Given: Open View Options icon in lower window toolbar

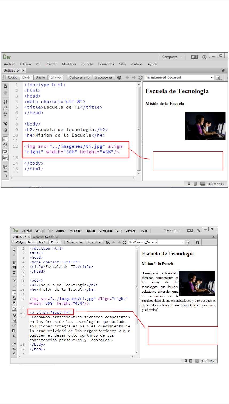Looking at the screenshot, I should click(188, 242).
